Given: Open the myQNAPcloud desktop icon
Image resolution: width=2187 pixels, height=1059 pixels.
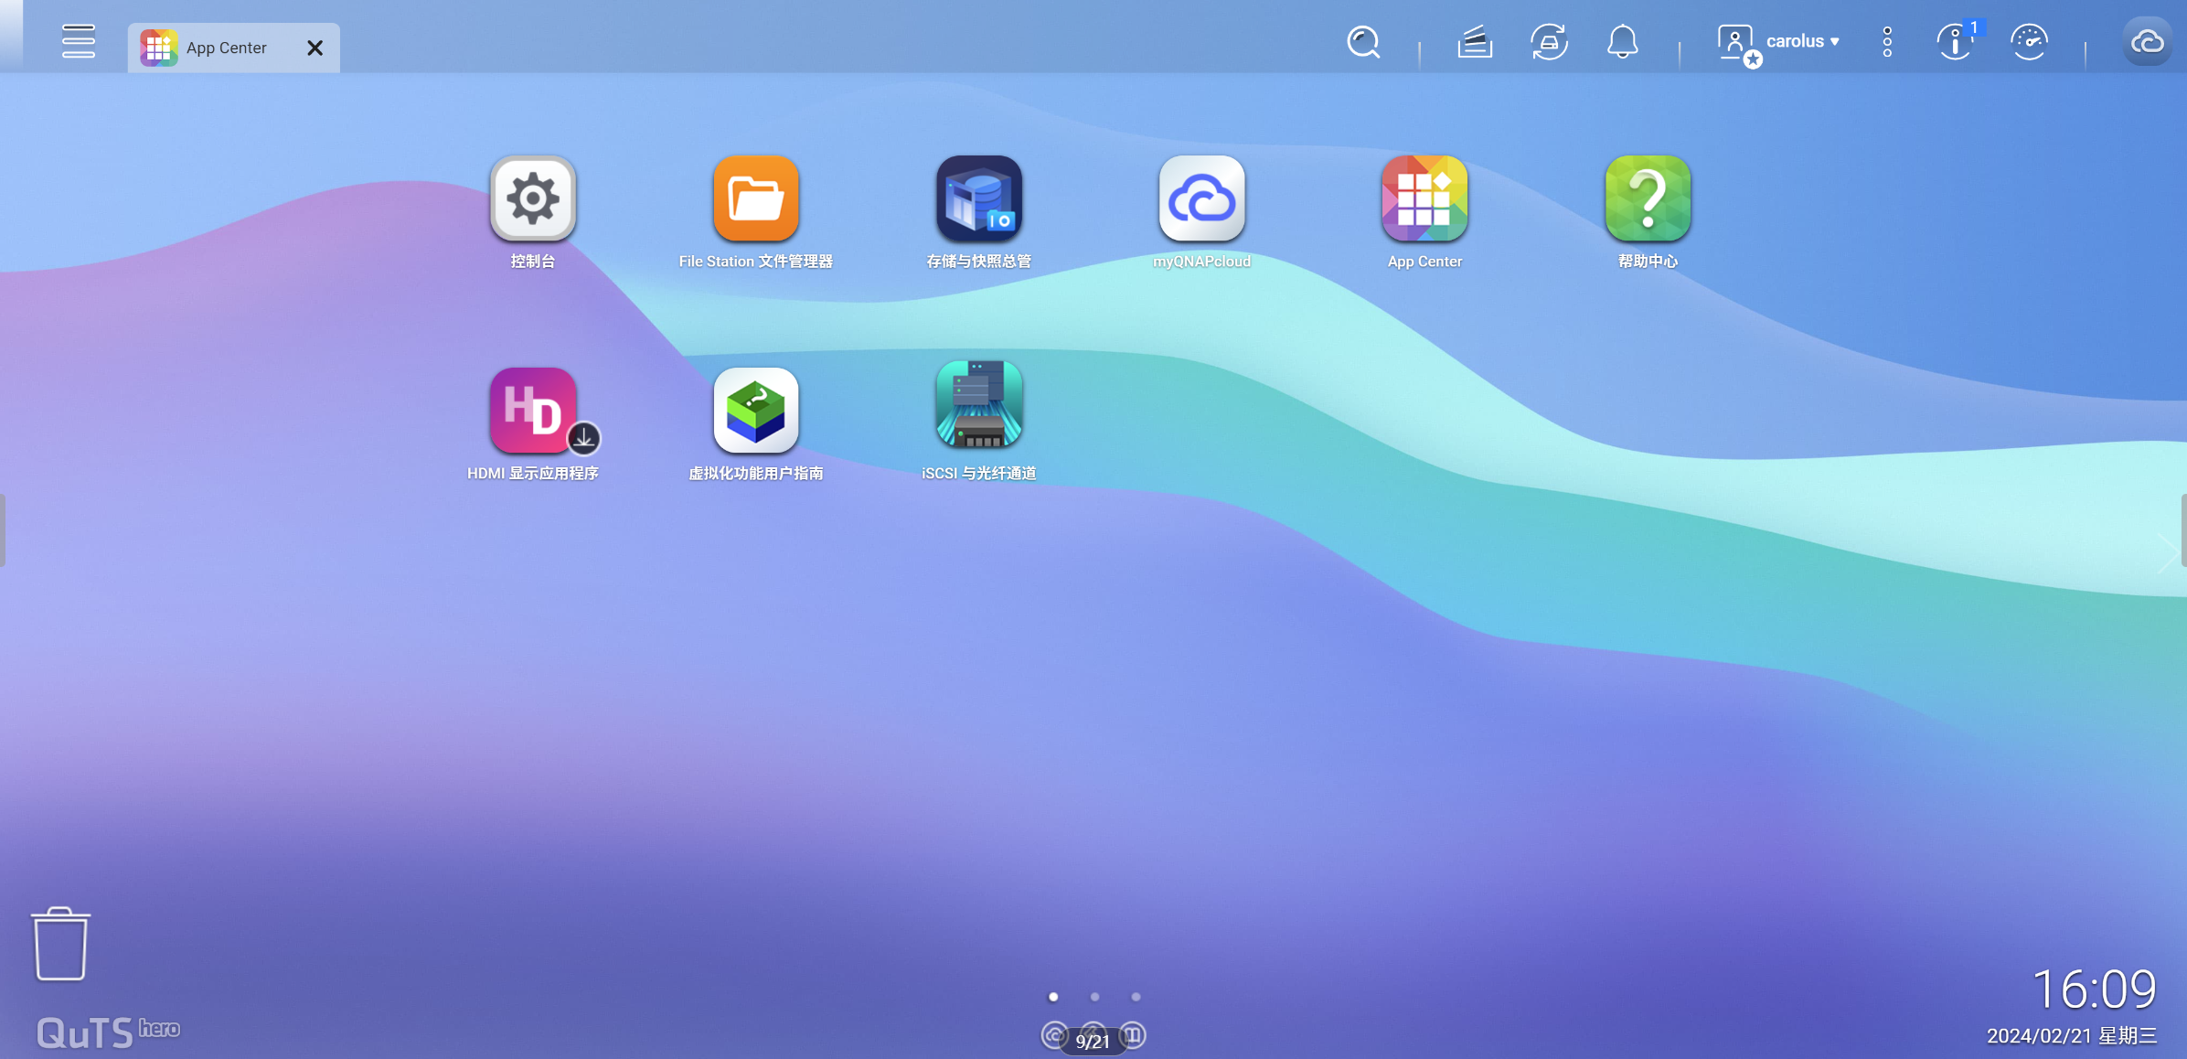Looking at the screenshot, I should 1201,198.
